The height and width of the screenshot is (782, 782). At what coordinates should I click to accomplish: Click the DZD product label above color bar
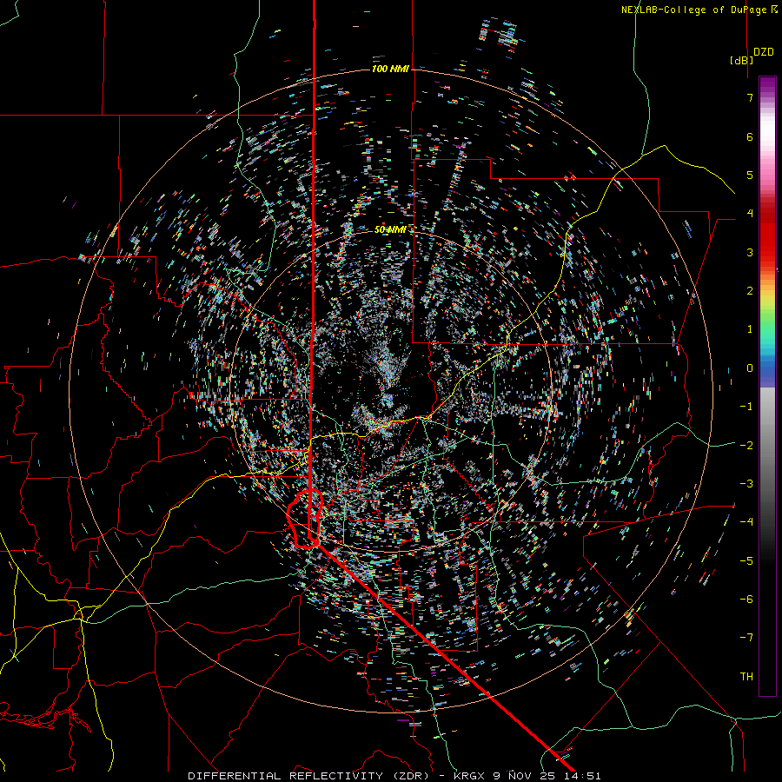point(764,51)
